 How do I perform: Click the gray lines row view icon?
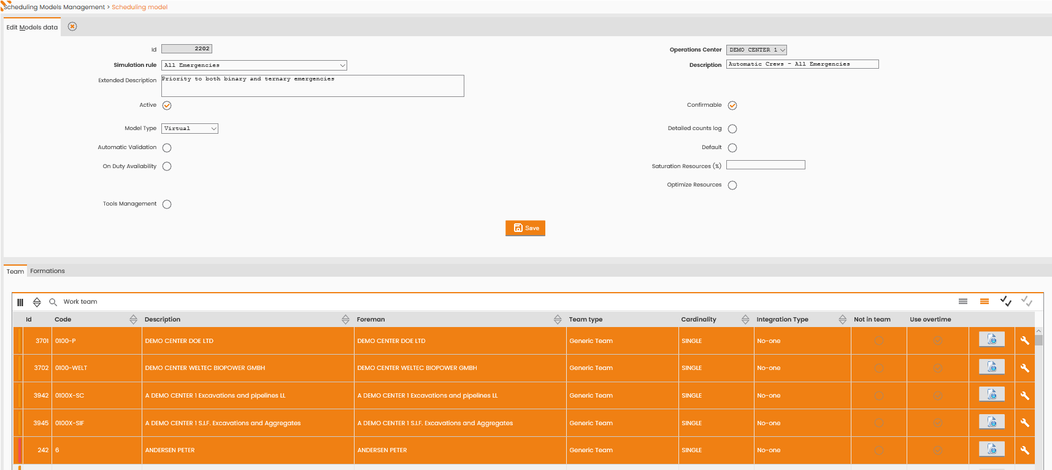963,301
